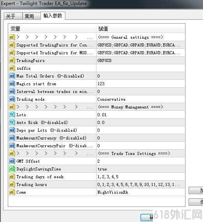Click the boolean icon beside DaylightSavingsTime
Image resolution: width=203 pixels, height=222 pixels.
click(12, 169)
